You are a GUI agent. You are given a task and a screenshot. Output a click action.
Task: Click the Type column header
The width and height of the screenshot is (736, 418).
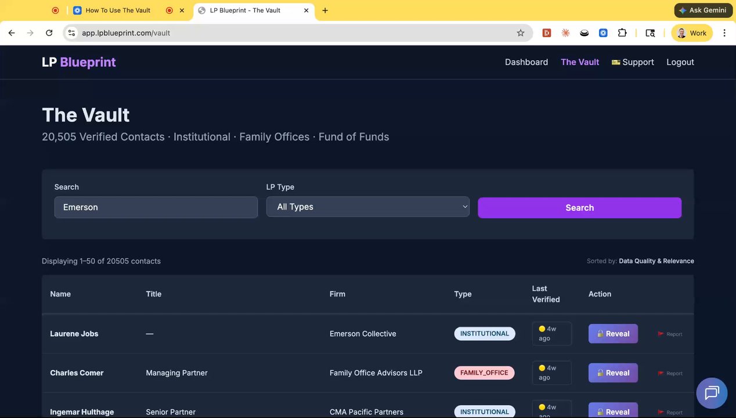463,294
